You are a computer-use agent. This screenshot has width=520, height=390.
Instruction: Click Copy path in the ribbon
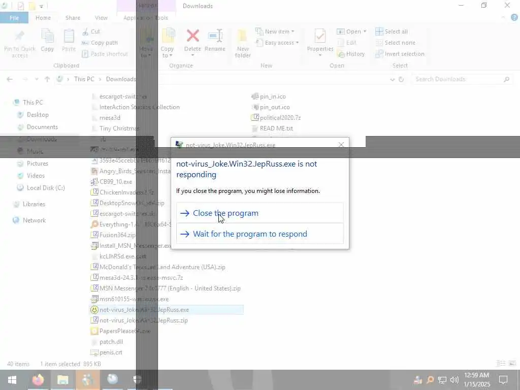pyautogui.click(x=100, y=43)
